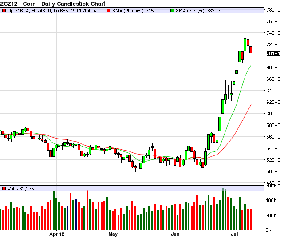
Task: Click the red Vol legend swatch
Action: (x=4, y=189)
